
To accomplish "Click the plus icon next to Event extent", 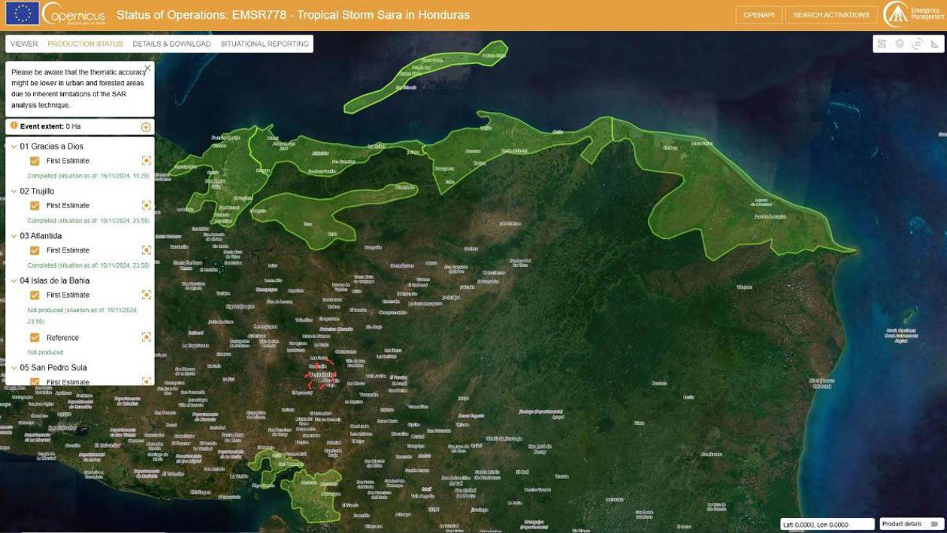I will click(x=145, y=126).
